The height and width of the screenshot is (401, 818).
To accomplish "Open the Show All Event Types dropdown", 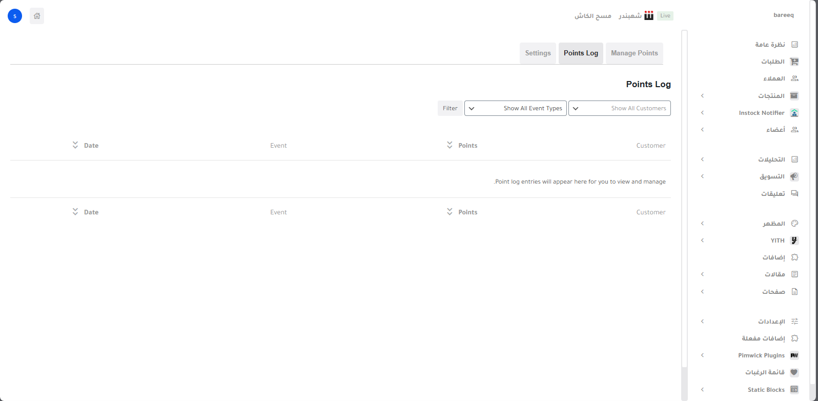I will click(515, 108).
